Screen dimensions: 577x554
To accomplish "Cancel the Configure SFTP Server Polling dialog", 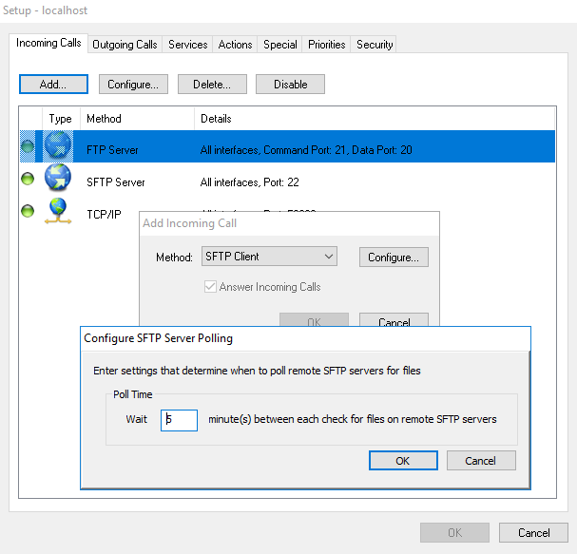I will point(481,461).
